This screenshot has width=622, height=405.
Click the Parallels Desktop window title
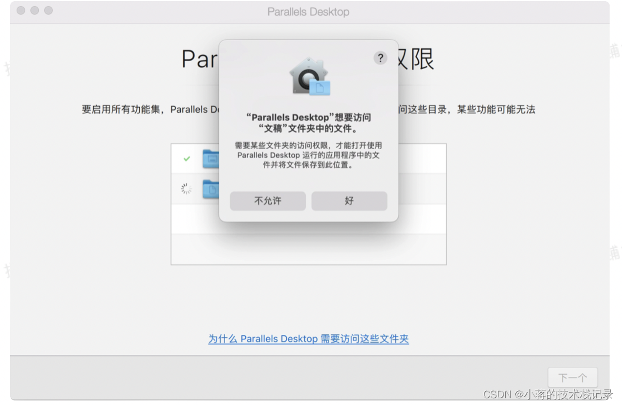tap(309, 12)
